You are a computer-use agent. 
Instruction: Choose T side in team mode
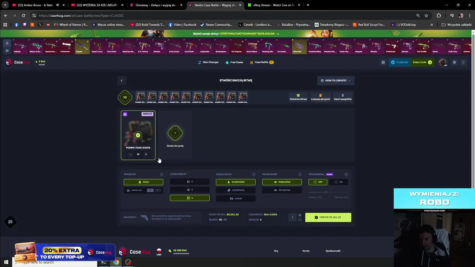pyautogui.click(x=158, y=190)
